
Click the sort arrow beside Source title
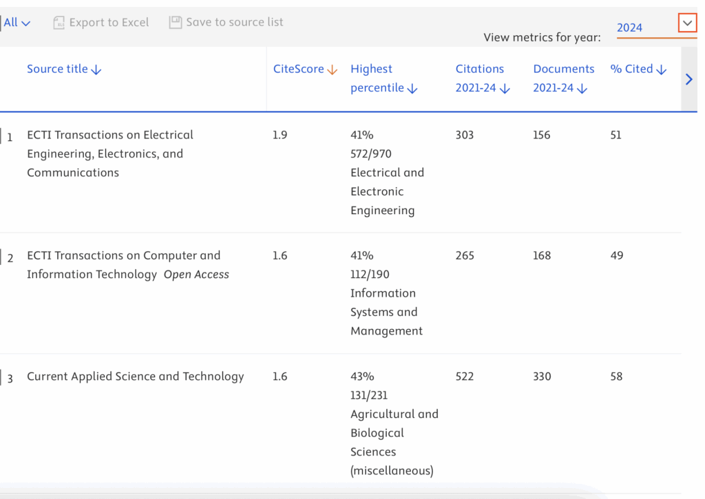click(x=96, y=70)
